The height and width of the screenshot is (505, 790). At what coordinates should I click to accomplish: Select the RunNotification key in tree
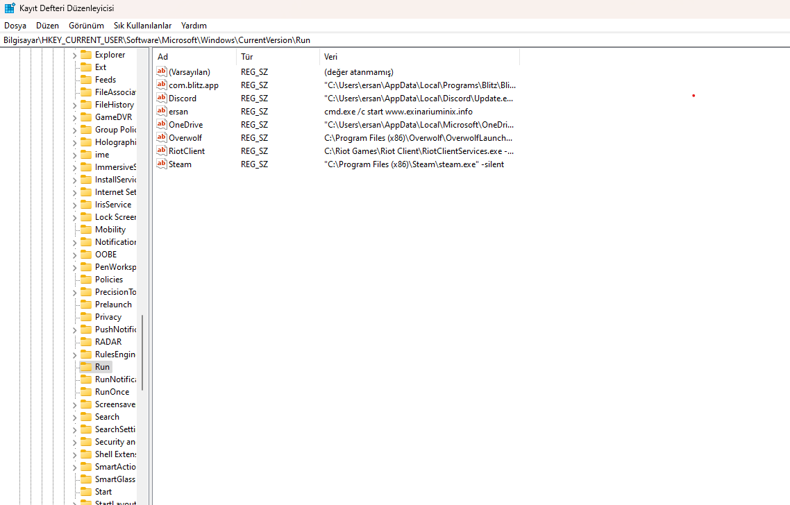[115, 379]
